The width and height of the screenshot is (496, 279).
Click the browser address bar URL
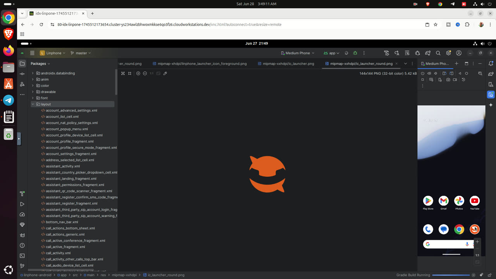click(x=169, y=24)
